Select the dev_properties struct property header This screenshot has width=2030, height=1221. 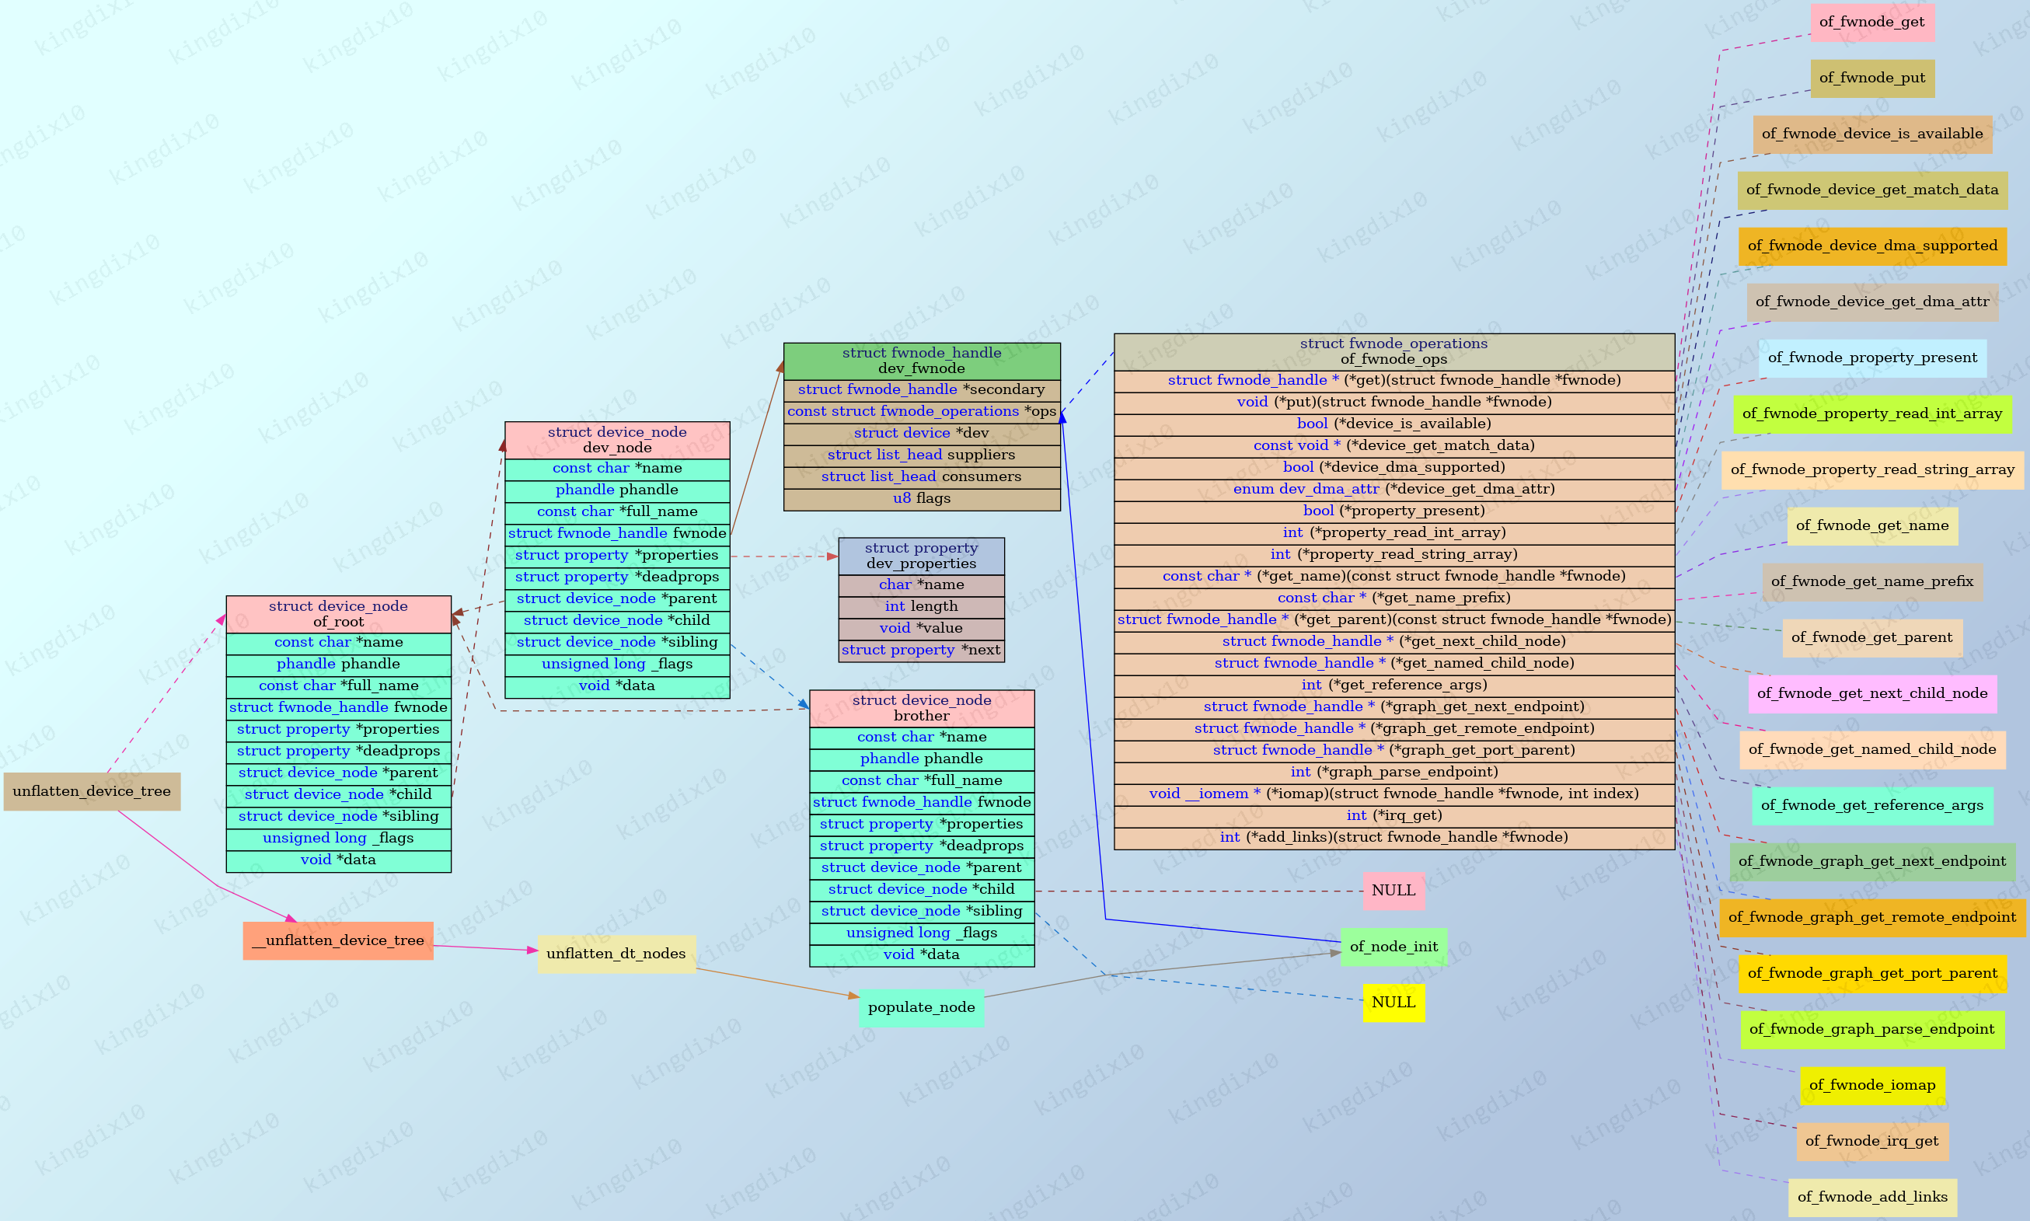[x=921, y=556]
